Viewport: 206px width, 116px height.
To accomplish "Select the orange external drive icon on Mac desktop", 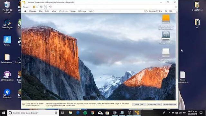I will (166, 19).
